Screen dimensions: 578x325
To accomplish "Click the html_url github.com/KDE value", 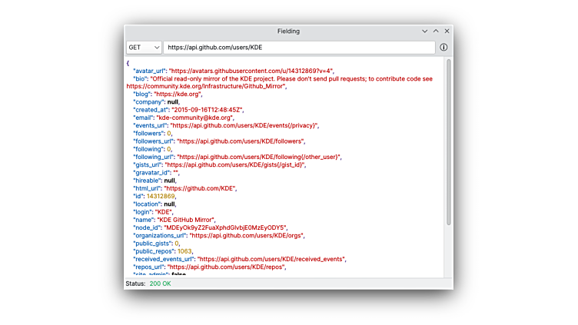I will pos(200,188).
